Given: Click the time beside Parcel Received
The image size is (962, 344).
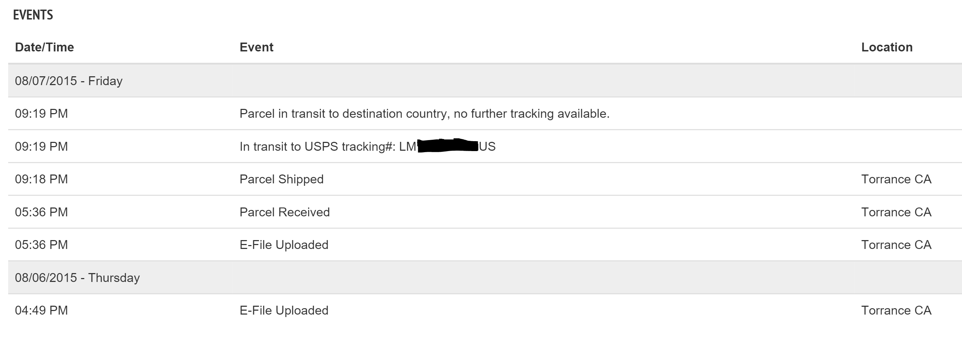Looking at the screenshot, I should click(42, 212).
